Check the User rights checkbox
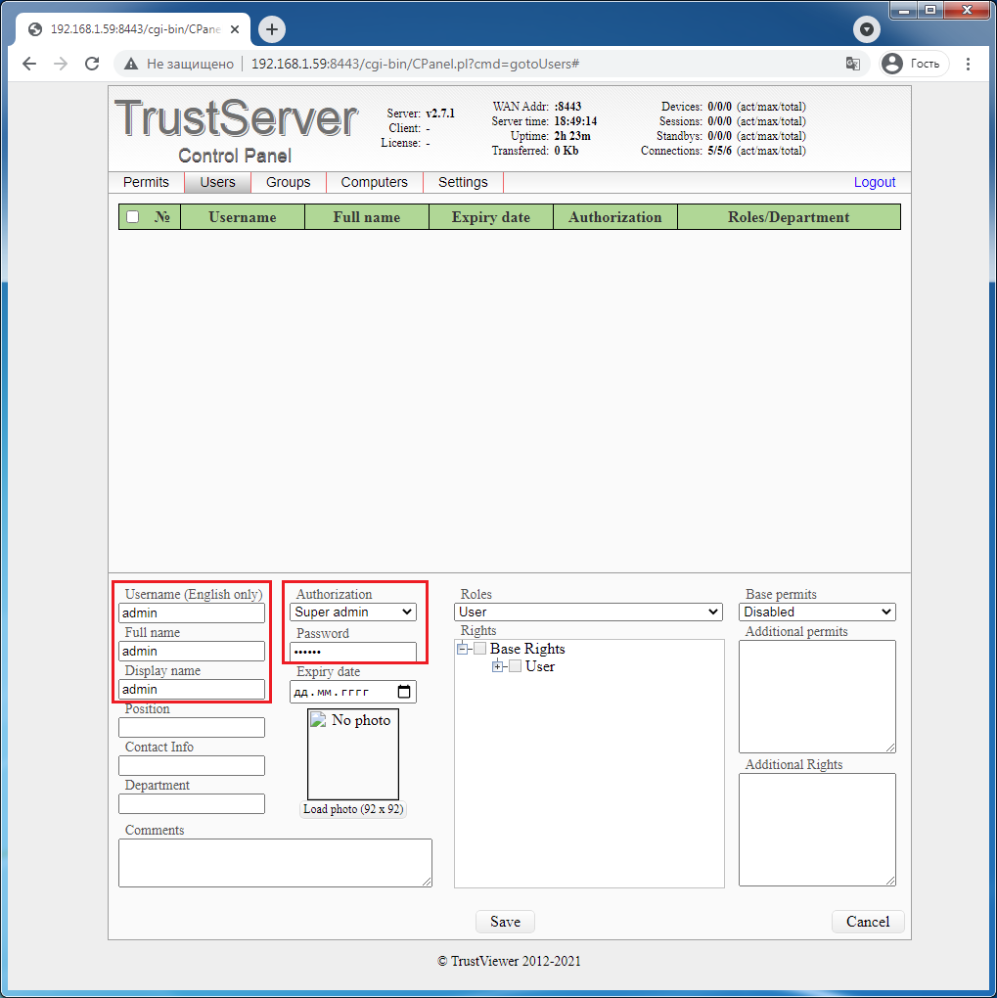The height and width of the screenshot is (998, 997). point(515,666)
